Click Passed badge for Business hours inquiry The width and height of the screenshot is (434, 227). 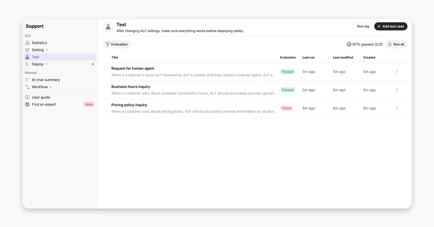288,90
